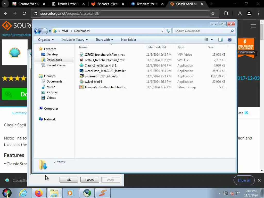Open the Music library

click(51, 87)
